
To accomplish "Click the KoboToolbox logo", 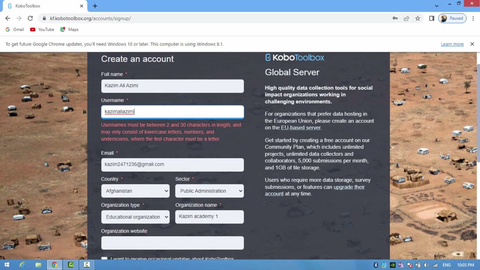I will point(295,57).
